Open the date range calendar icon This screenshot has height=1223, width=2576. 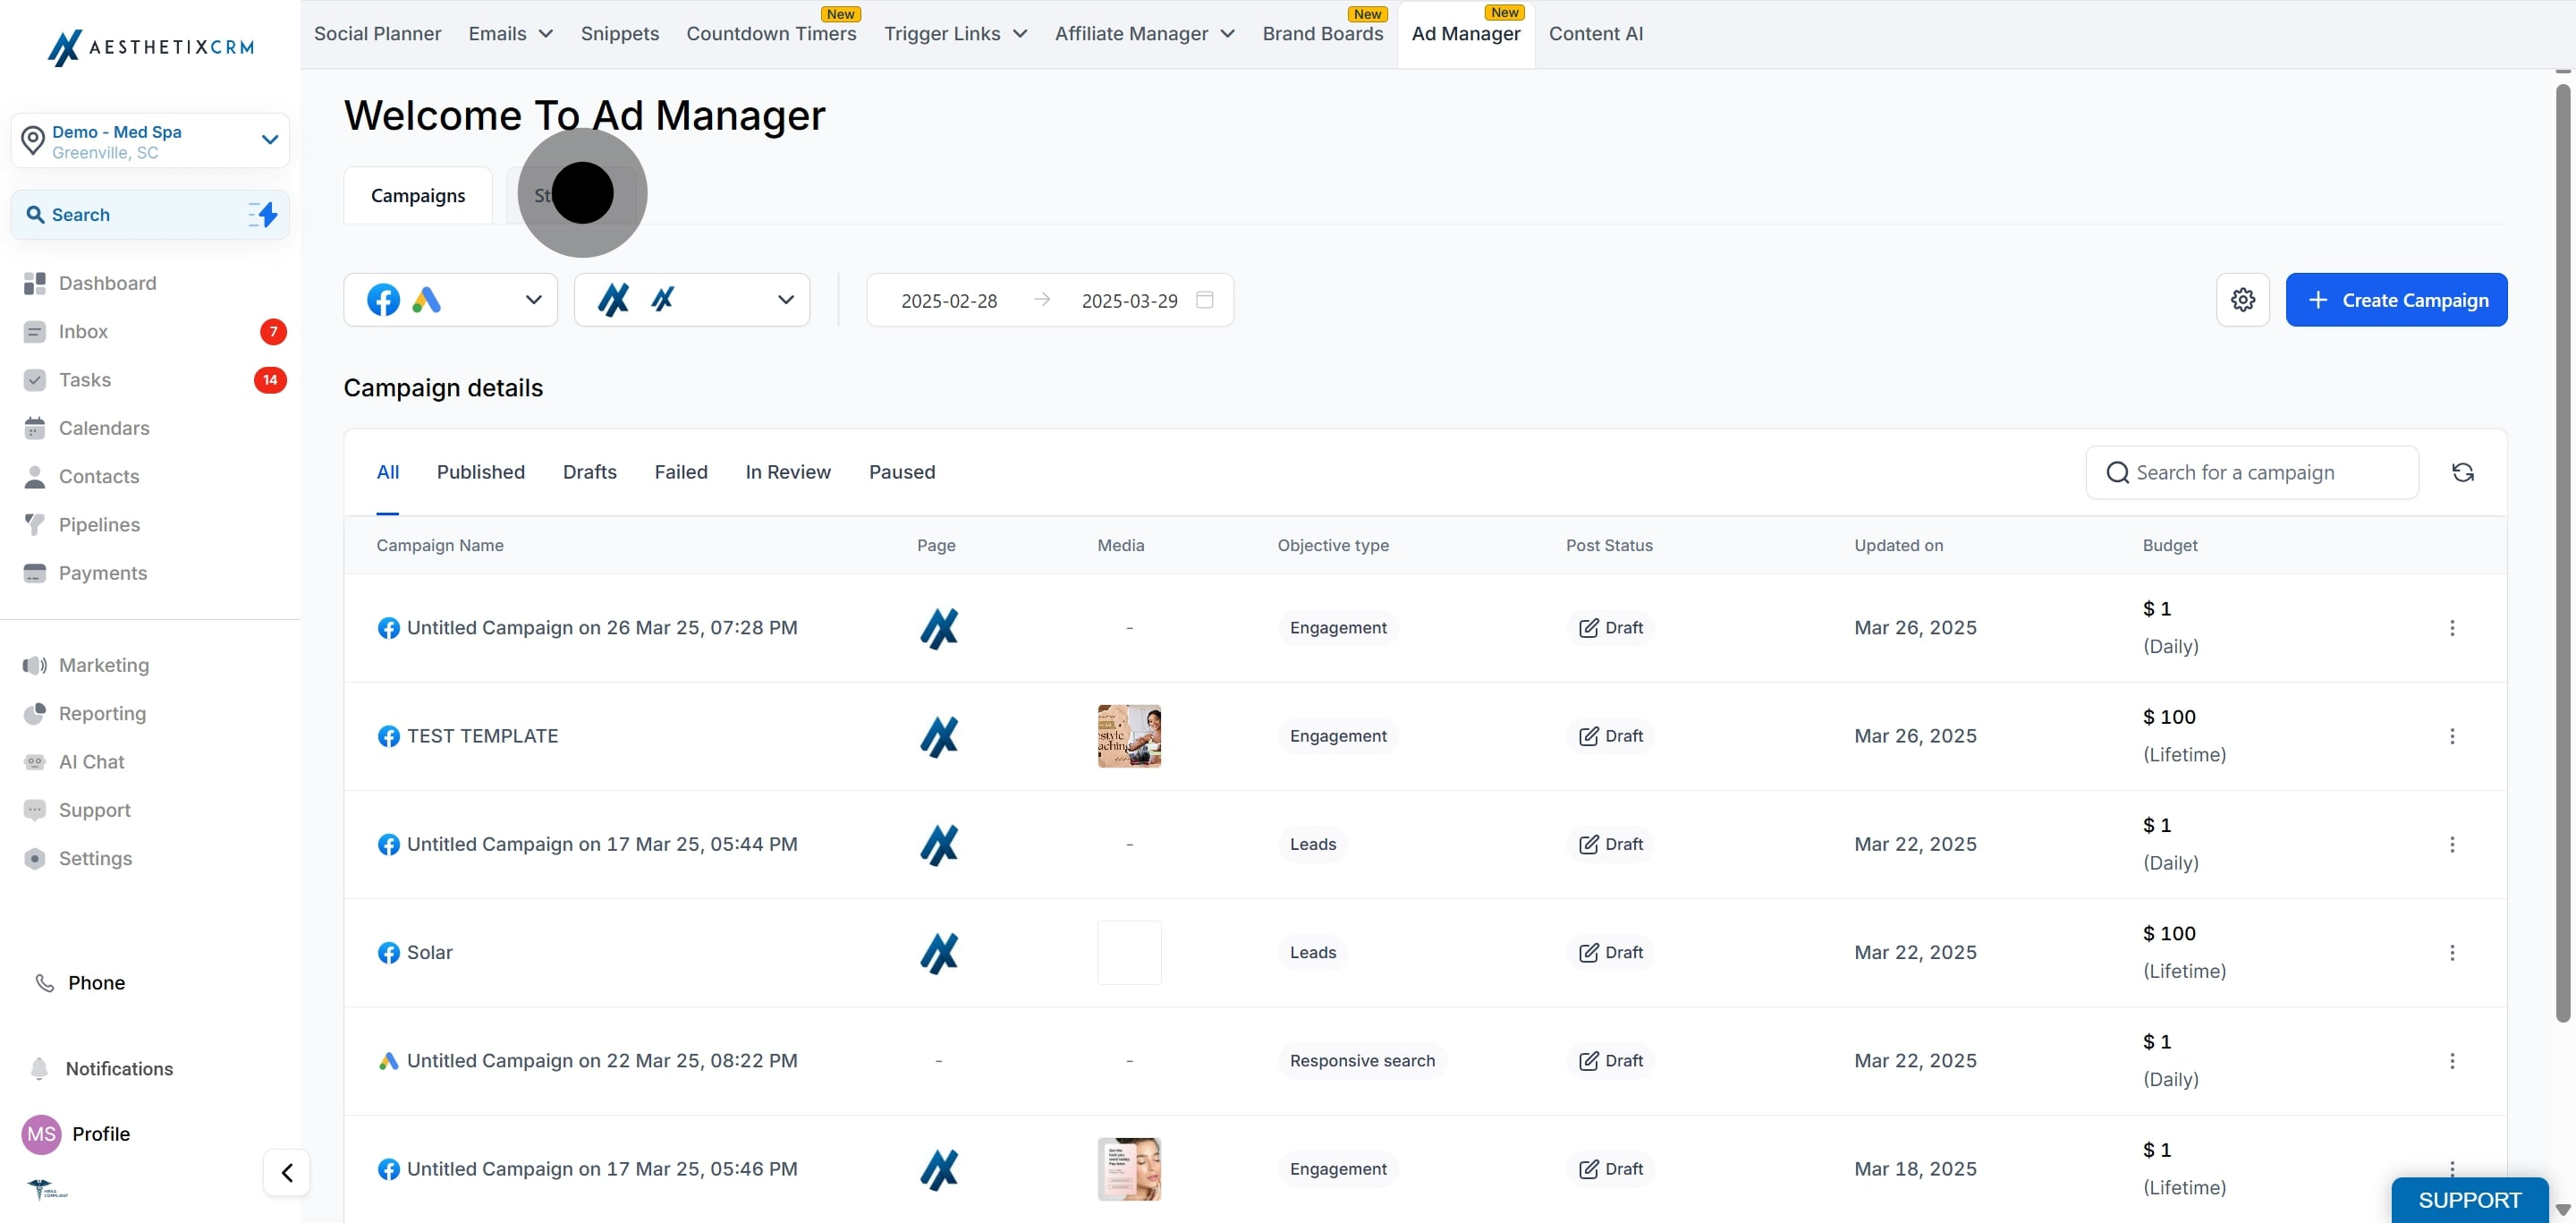1205,300
